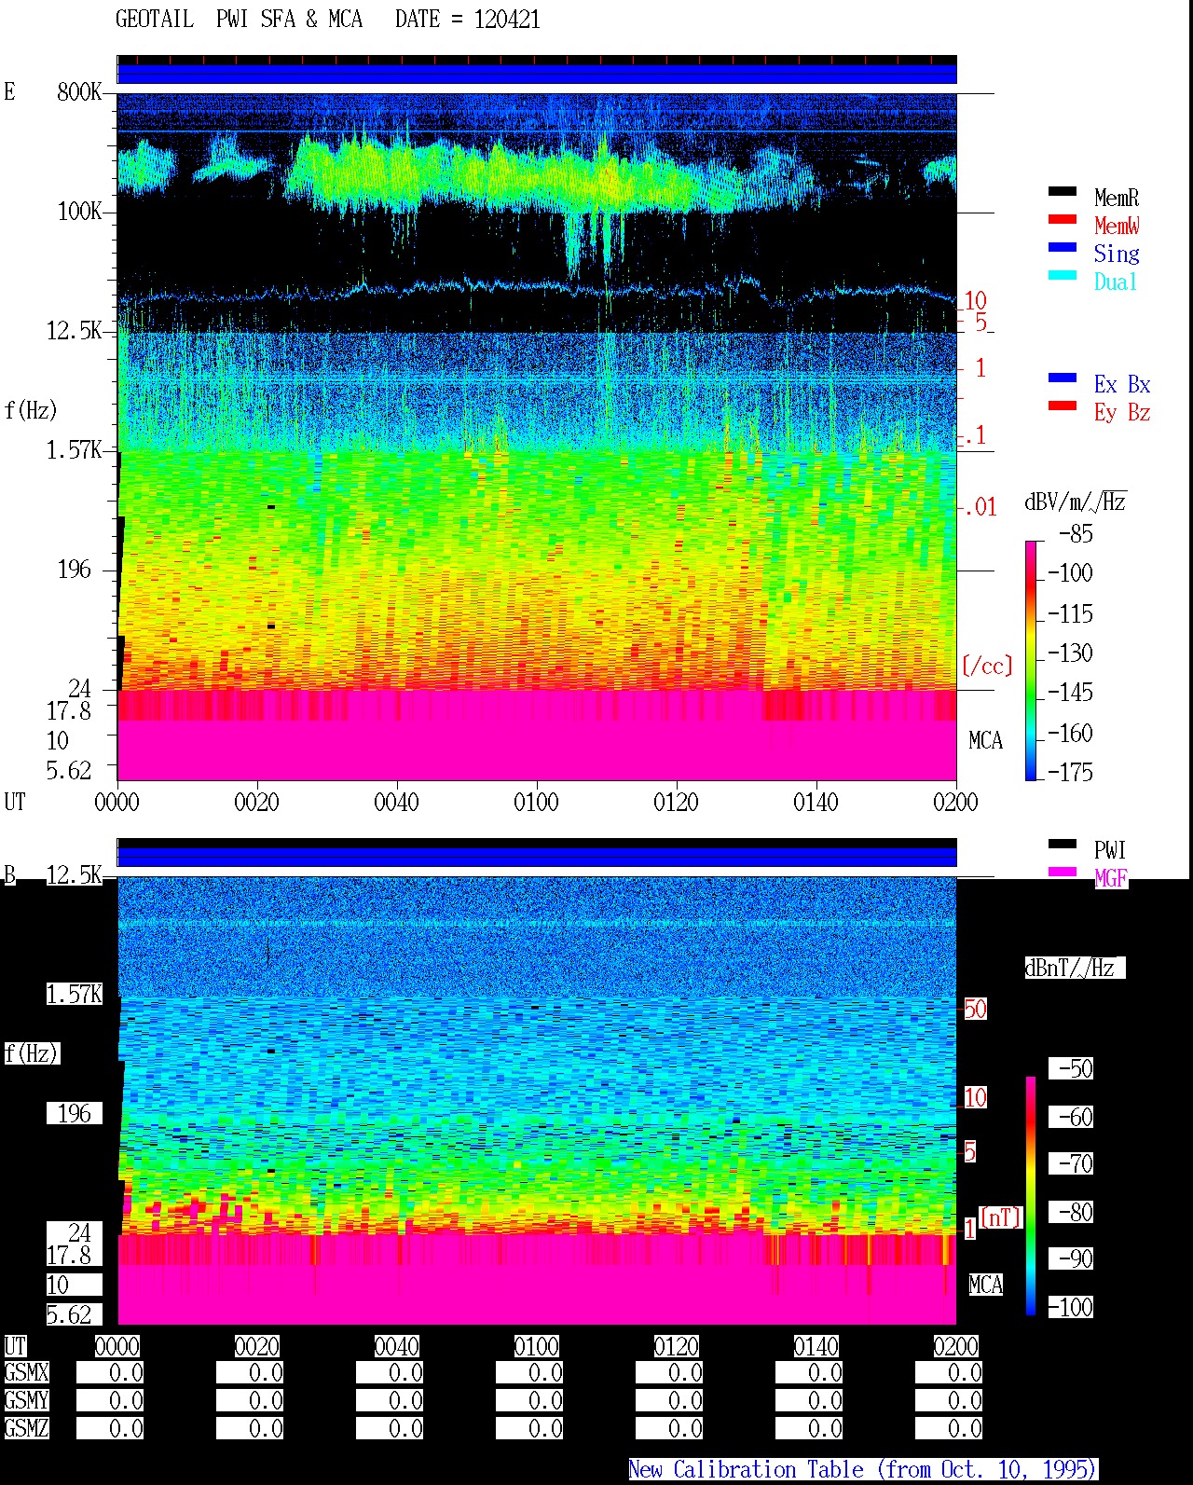The image size is (1193, 1485).
Task: Click the red MemW legend swatch
Action: 1063,220
